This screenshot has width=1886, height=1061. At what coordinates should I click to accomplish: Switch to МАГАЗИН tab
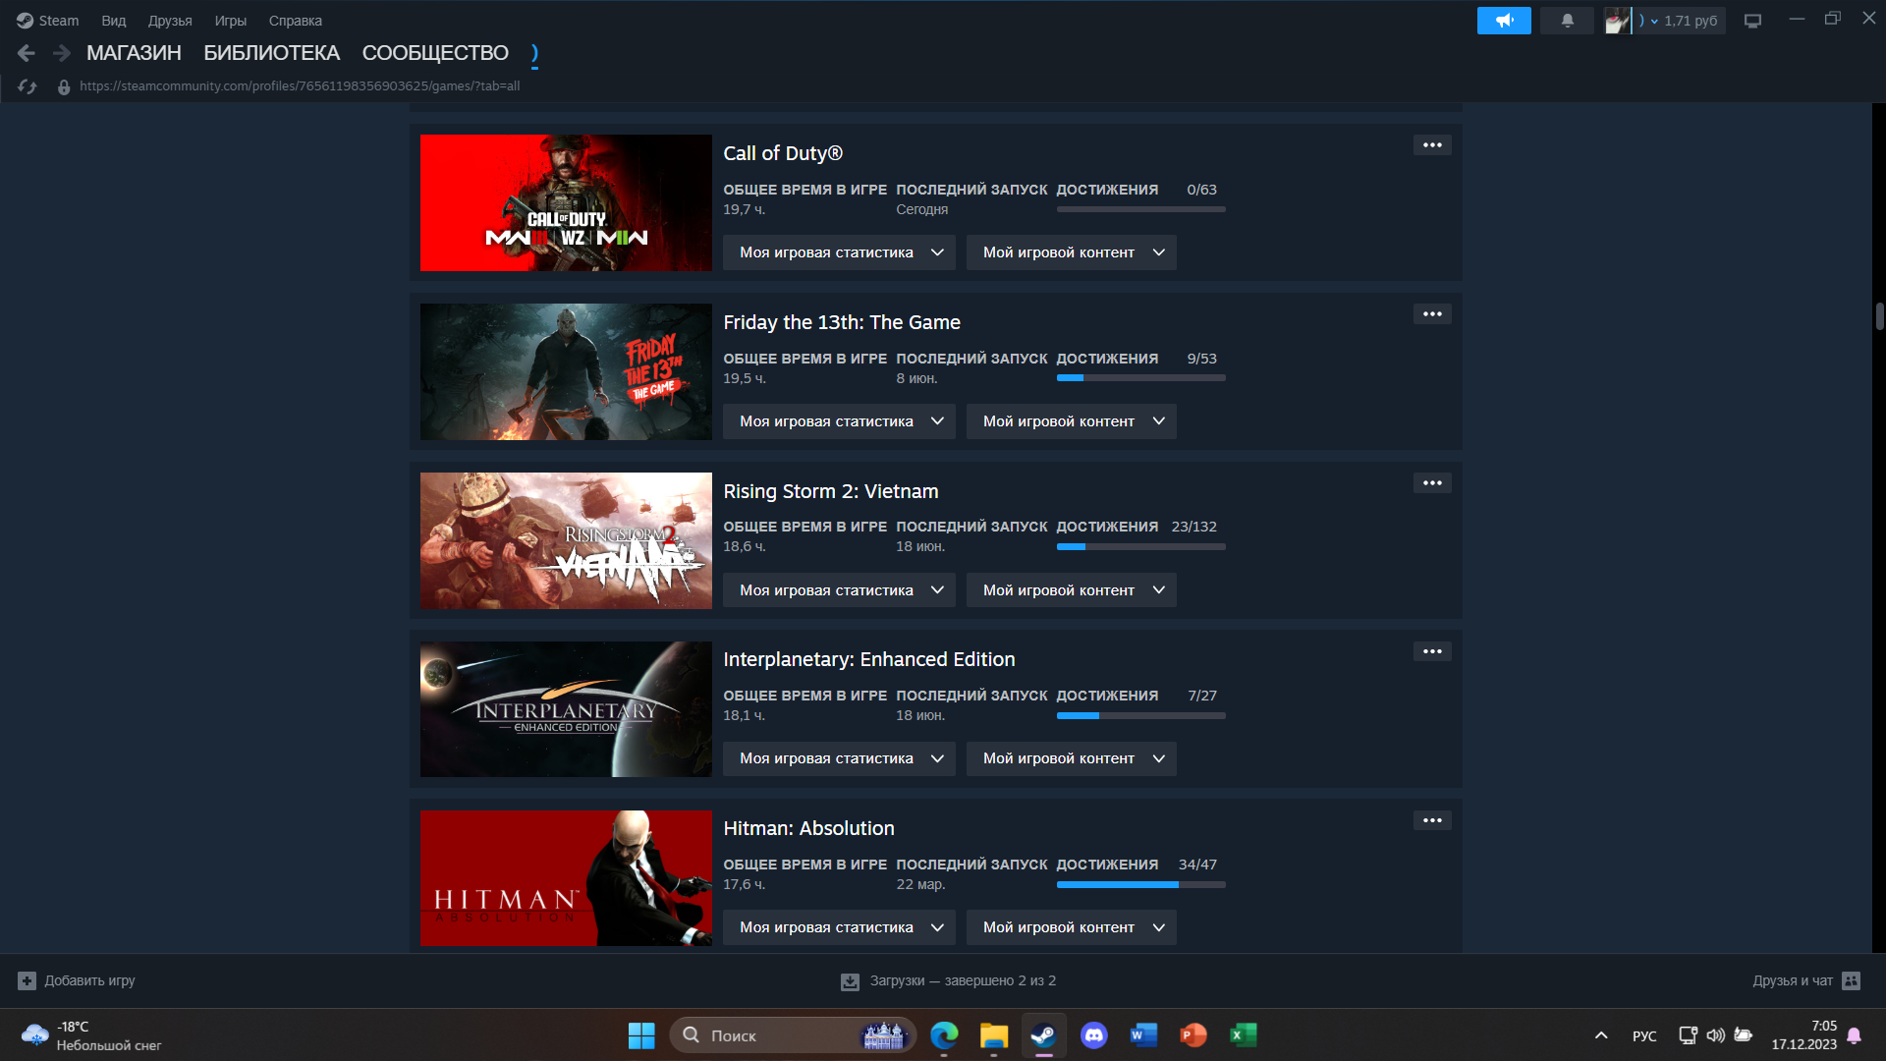coord(134,53)
